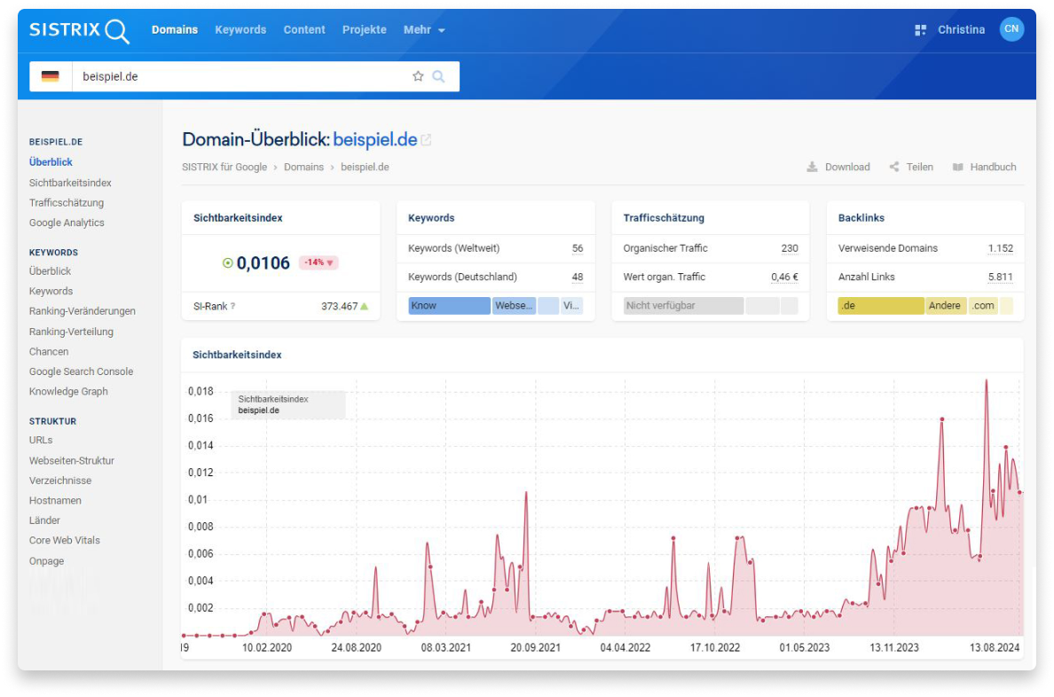This screenshot has height=697, width=1054.
Task: Click the Backlinks card heading
Action: tap(861, 218)
